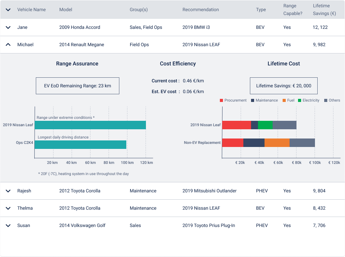Expand Thelma's vehicle row chevron
345x257 pixels.
pyautogui.click(x=8, y=208)
